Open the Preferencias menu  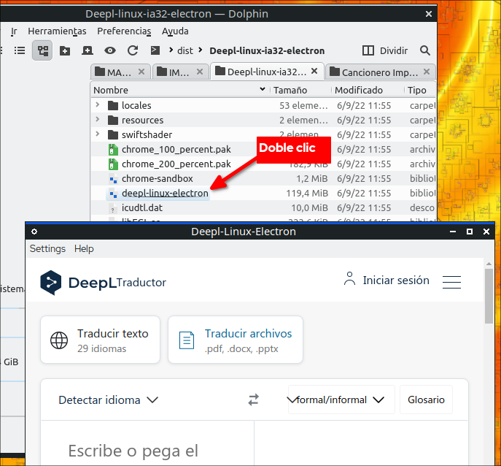pyautogui.click(x=124, y=31)
